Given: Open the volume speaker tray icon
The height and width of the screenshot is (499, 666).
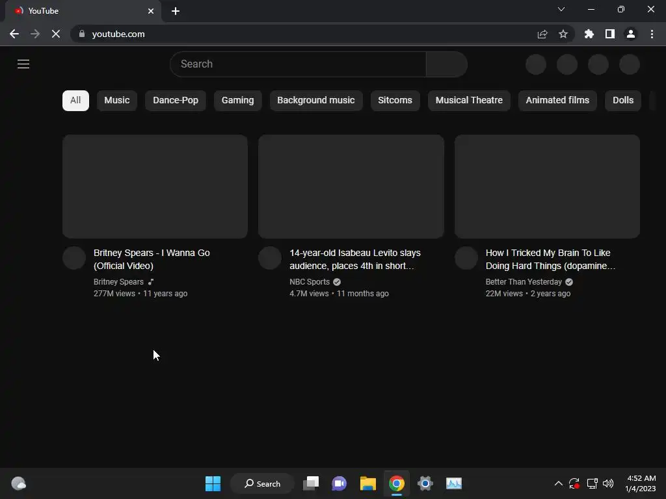Looking at the screenshot, I should tap(608, 483).
